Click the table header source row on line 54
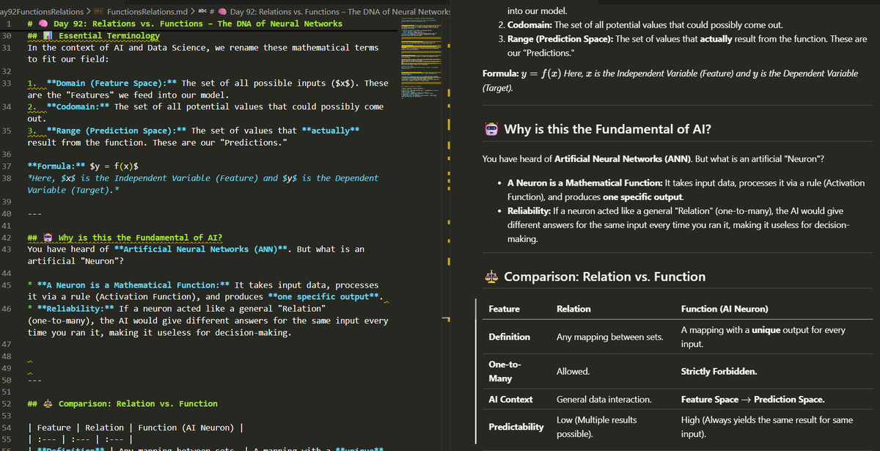 coord(136,428)
